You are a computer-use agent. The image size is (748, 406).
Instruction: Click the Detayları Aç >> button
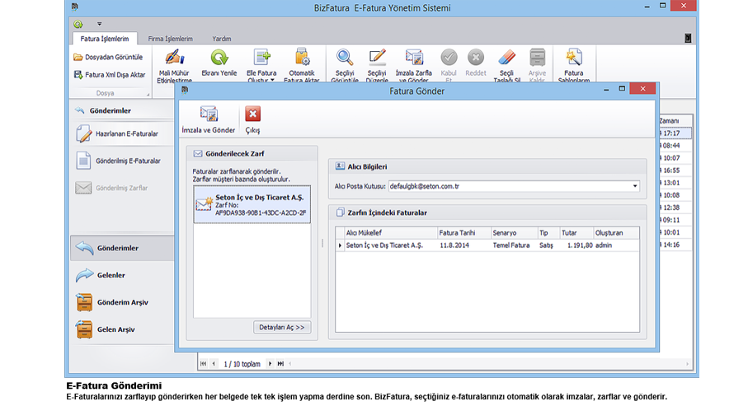(281, 327)
